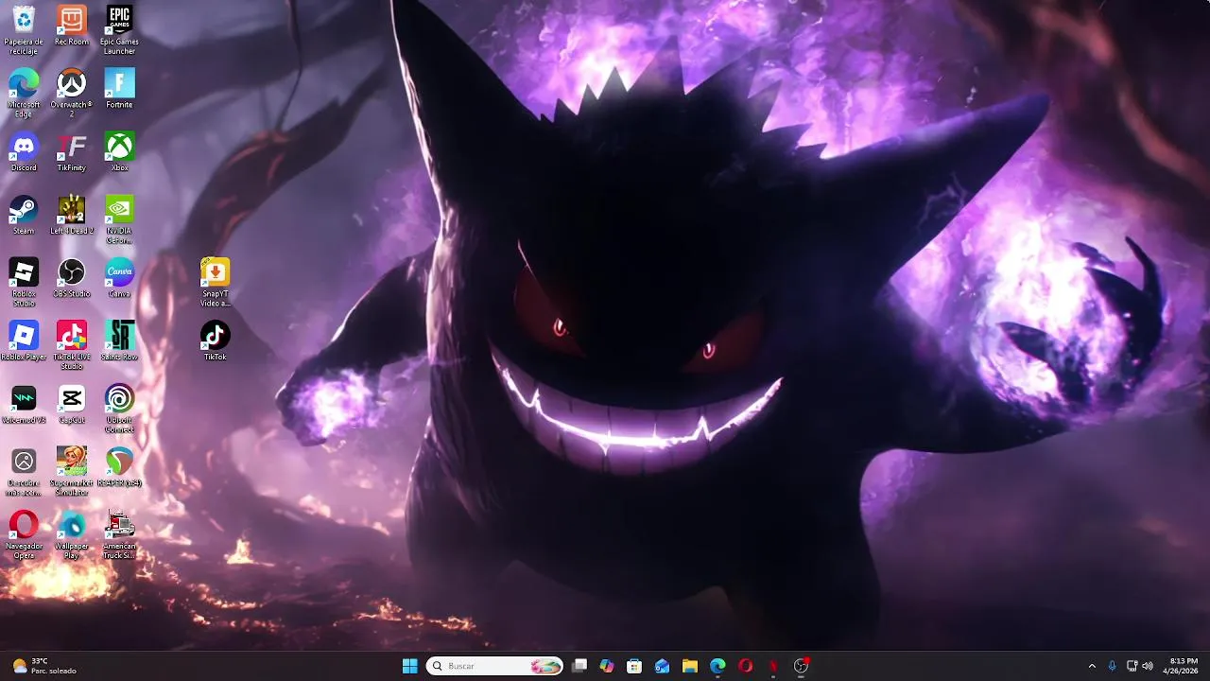Click the OBS Studio desktop shortcut
Screen dimensions: 1210x681
72,277
